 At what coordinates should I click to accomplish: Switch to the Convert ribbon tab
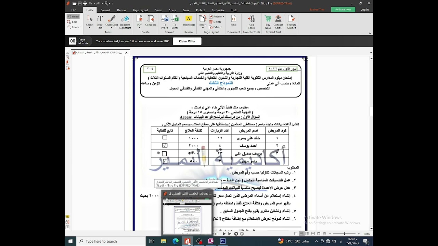pos(105,10)
